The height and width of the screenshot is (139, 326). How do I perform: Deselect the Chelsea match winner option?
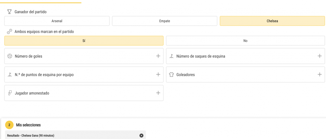[x=272, y=21]
